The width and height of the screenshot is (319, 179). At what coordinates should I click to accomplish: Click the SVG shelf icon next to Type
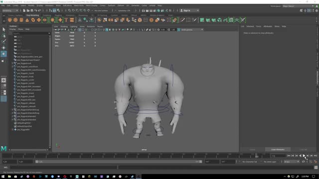(72, 20)
